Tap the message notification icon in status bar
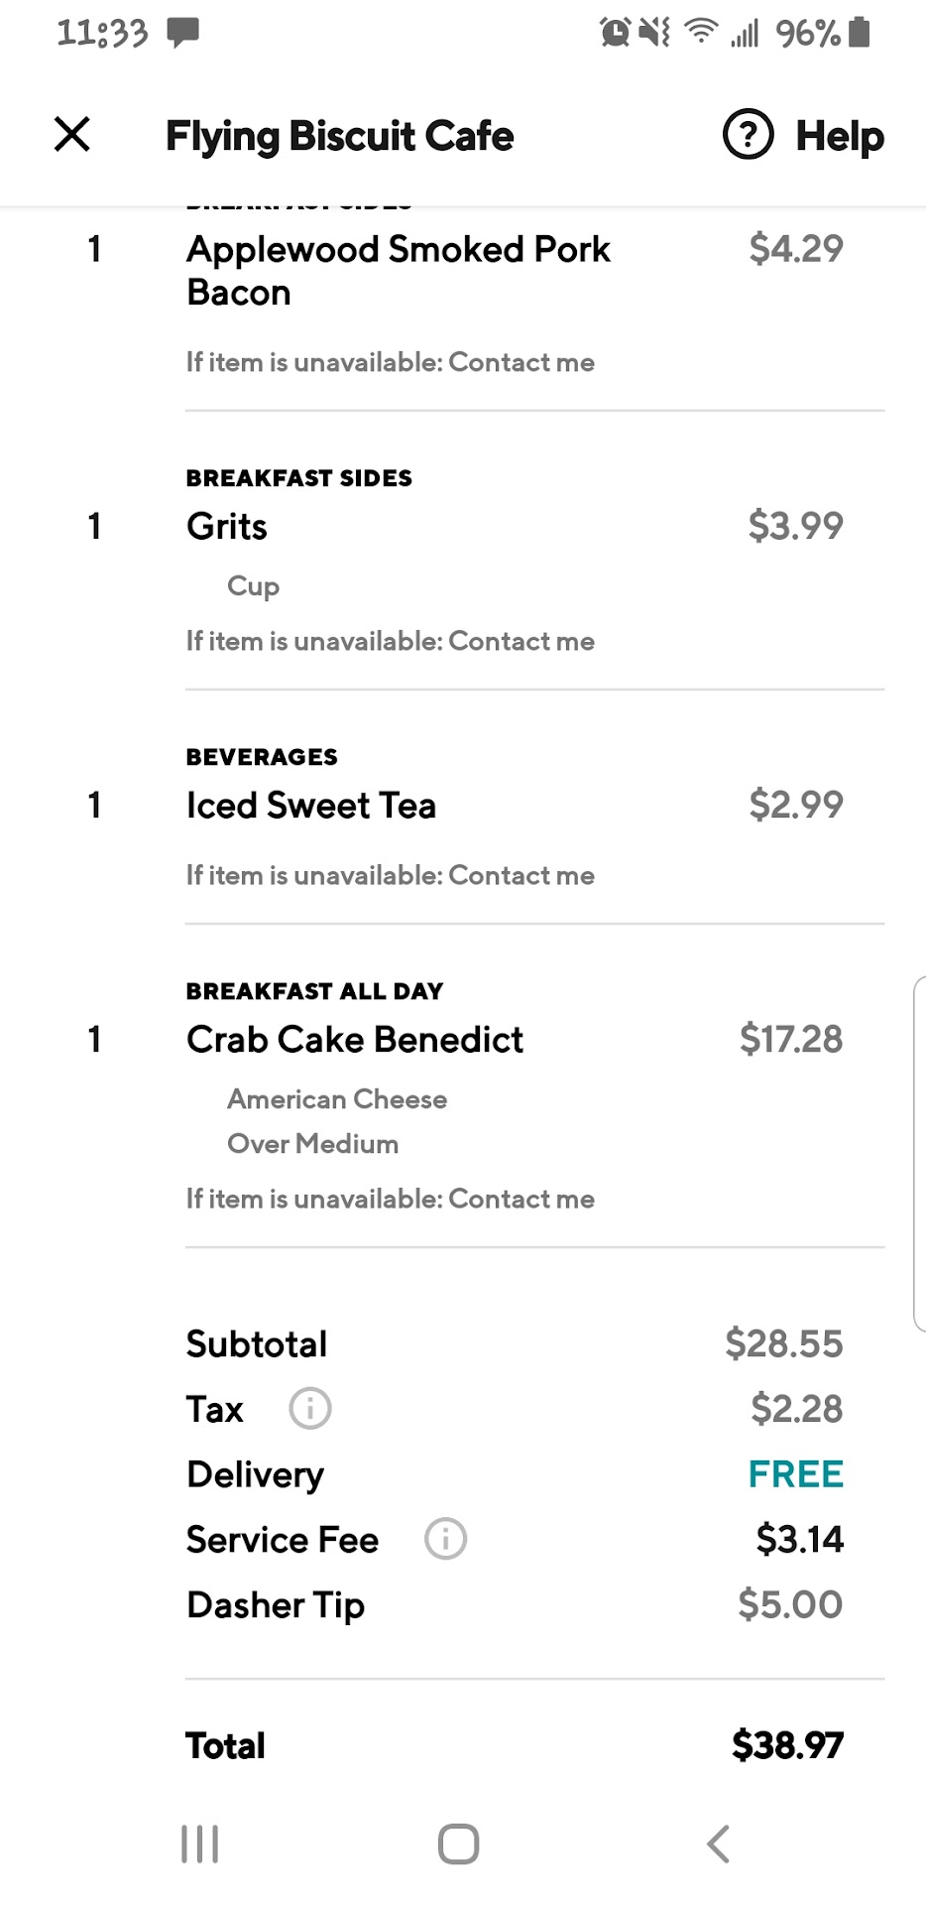926x1905 pixels. pos(182,33)
